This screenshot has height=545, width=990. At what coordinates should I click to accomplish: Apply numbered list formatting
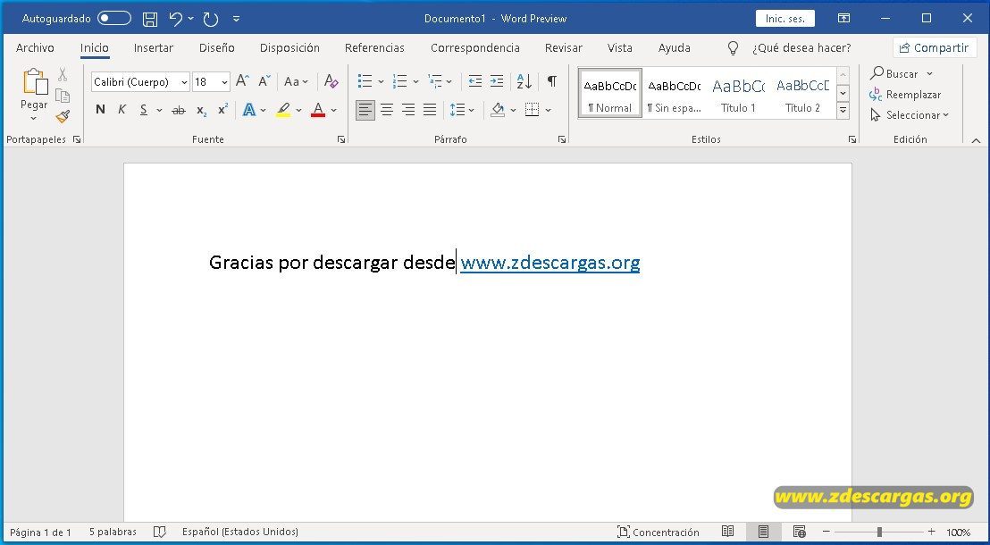(399, 81)
